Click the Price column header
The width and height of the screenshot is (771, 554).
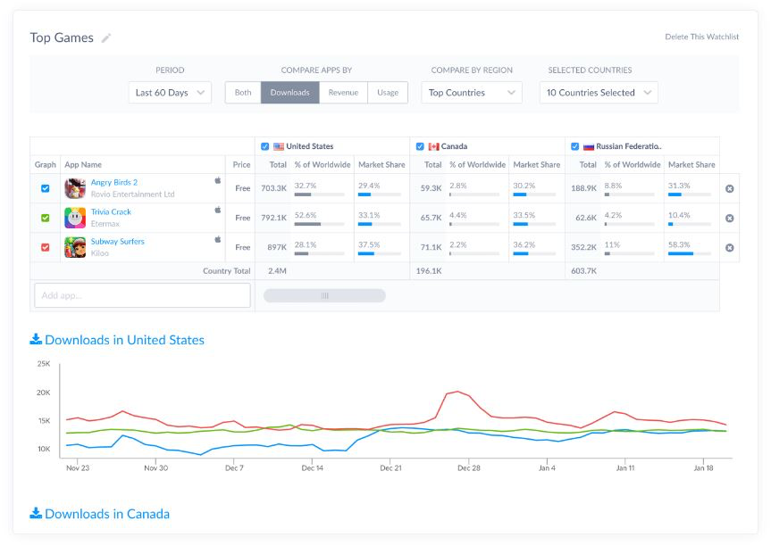(x=241, y=164)
